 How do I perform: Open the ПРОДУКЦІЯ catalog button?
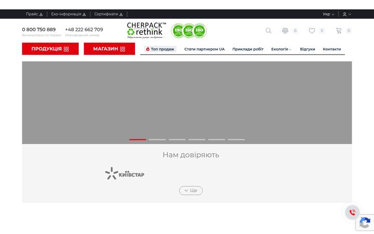(x=50, y=49)
